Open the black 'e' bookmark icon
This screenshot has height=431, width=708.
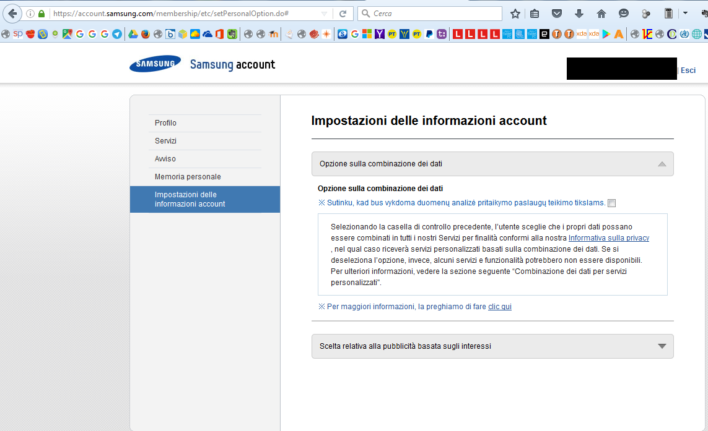[544, 34]
